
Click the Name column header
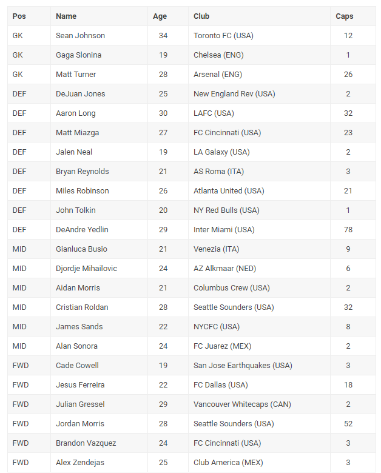[66, 16]
